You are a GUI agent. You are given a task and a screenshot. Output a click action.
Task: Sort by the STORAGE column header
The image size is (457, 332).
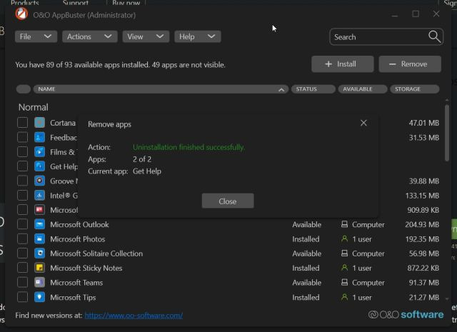415,89
